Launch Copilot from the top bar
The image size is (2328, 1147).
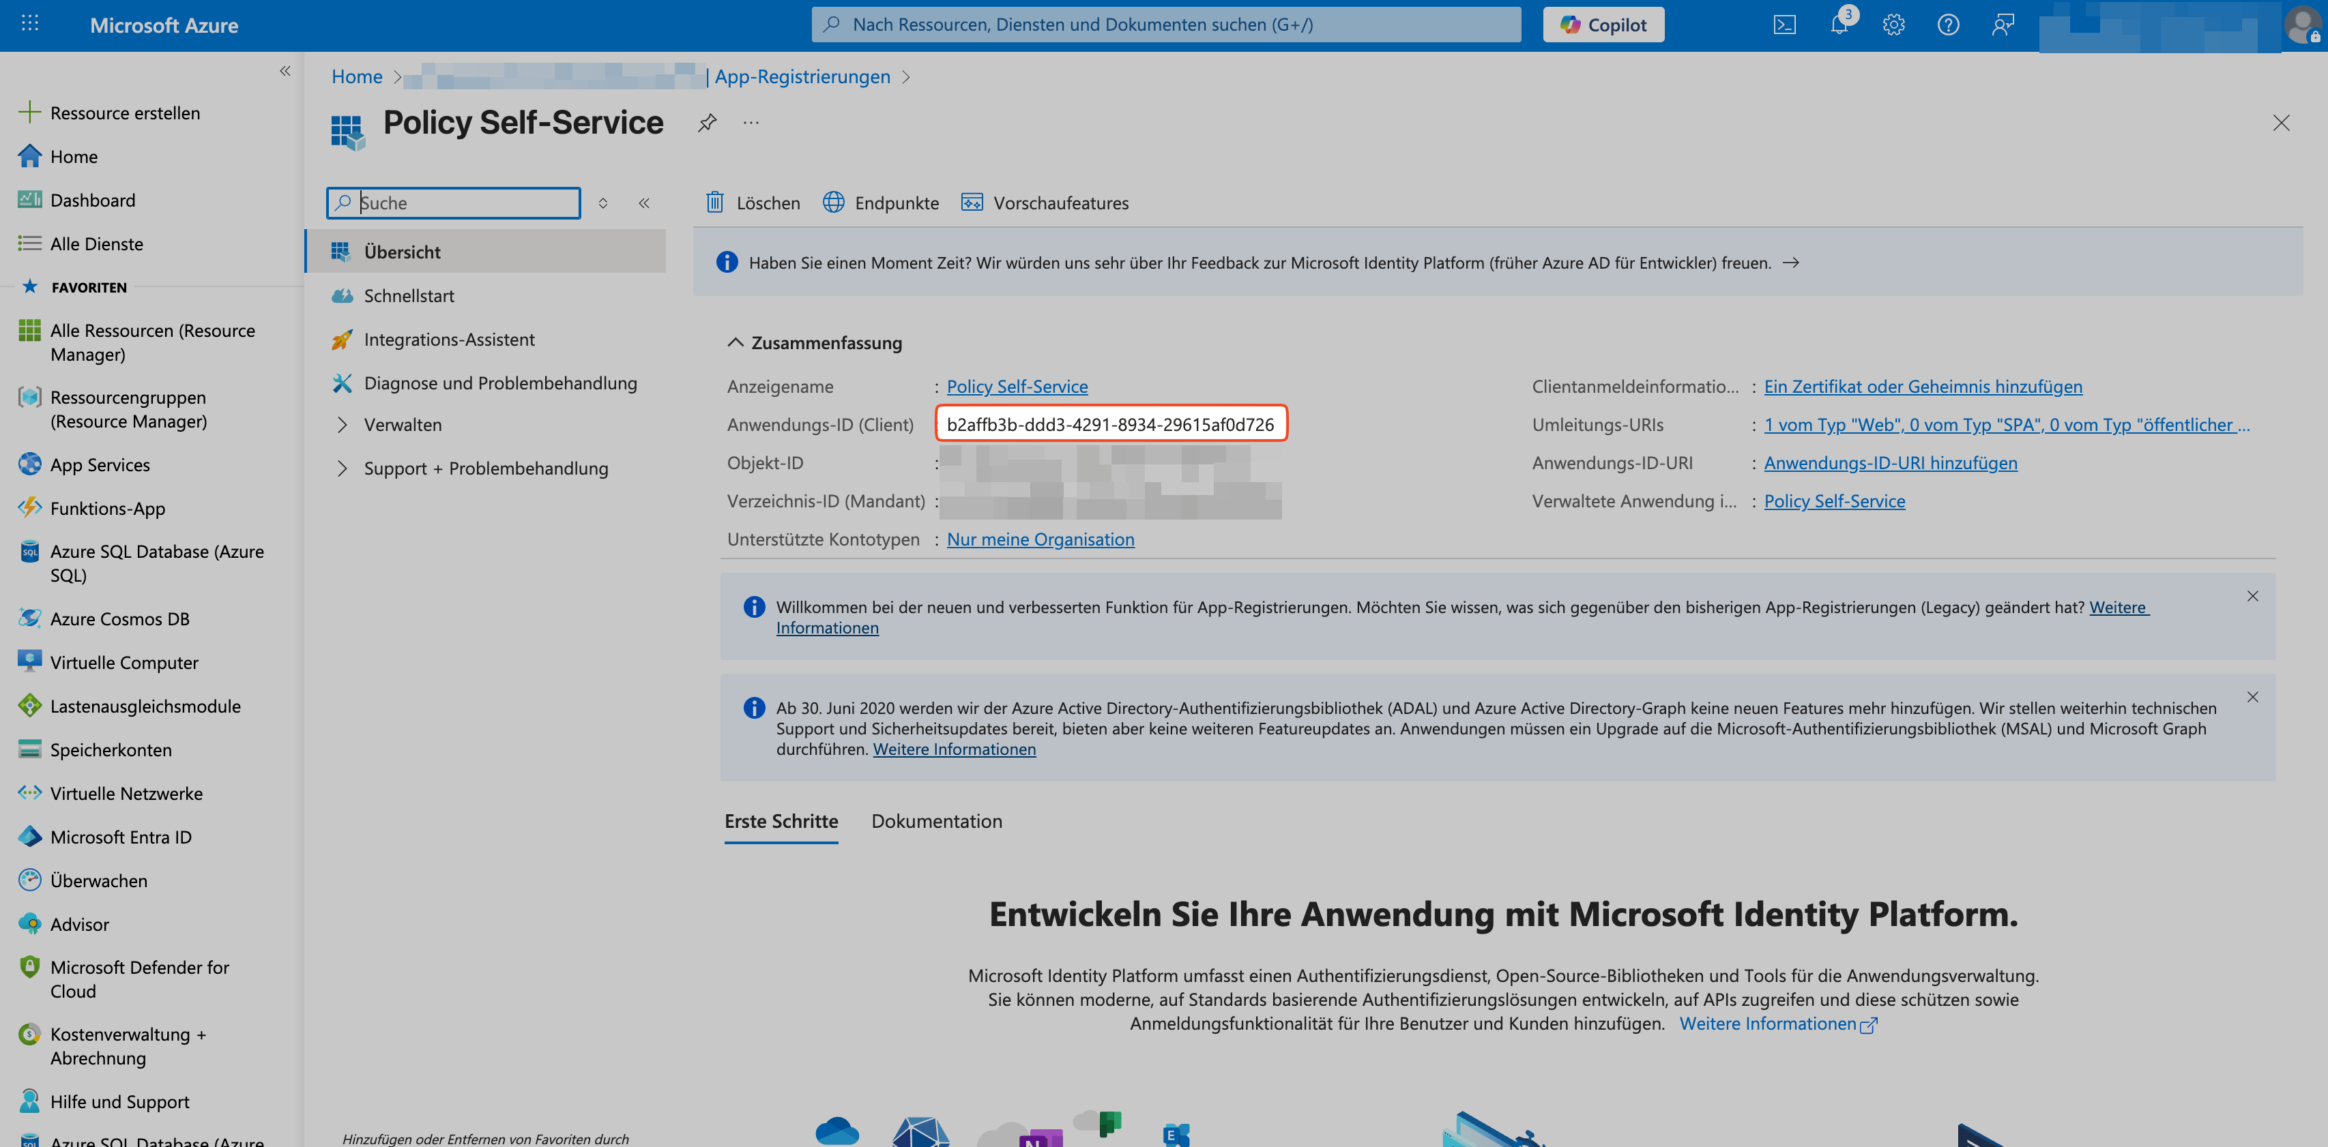coord(1603,25)
